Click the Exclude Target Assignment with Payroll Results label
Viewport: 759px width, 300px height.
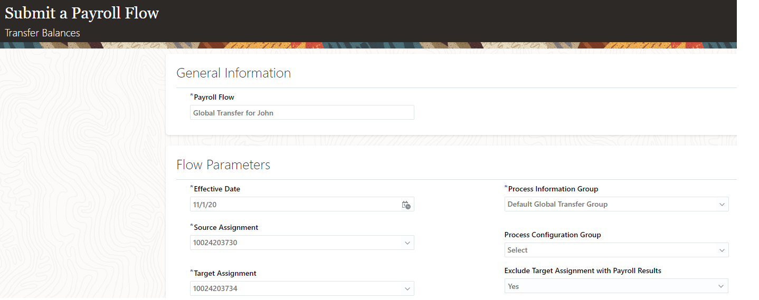click(x=583, y=270)
